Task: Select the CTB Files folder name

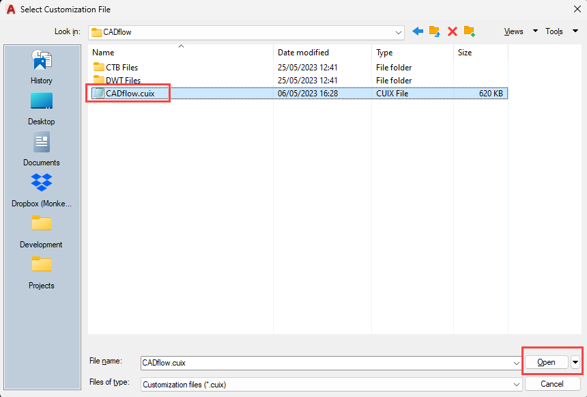Action: (122, 68)
